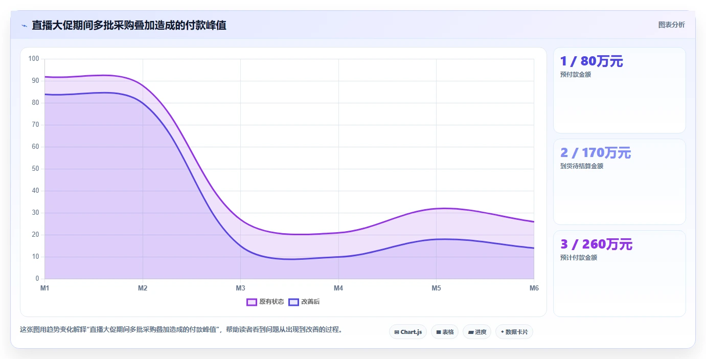Click the M4 x-axis label
Image resolution: width=706 pixels, height=359 pixels.
coord(338,288)
